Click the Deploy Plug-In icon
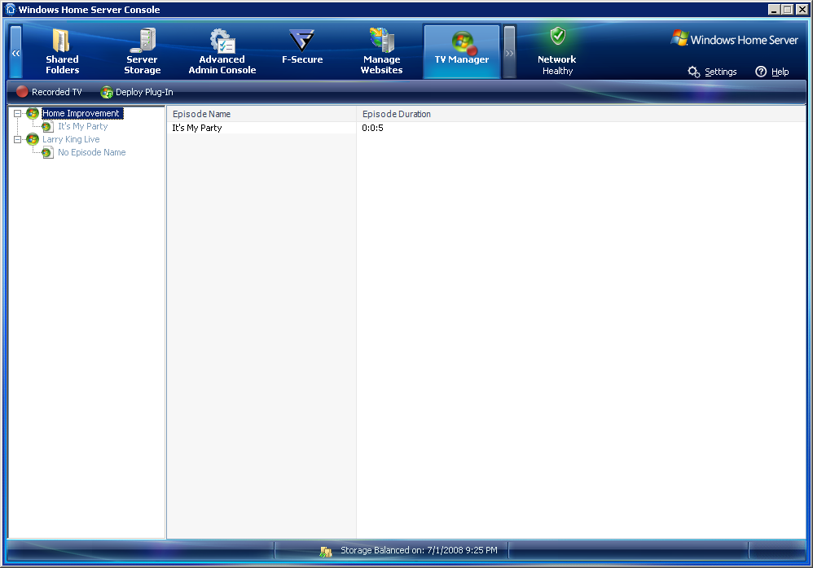 click(107, 92)
